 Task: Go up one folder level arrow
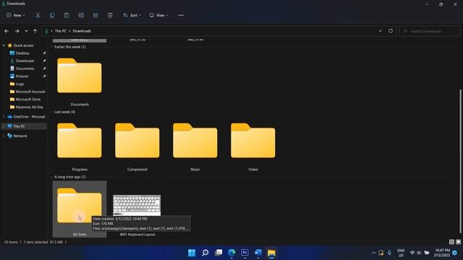(35, 31)
